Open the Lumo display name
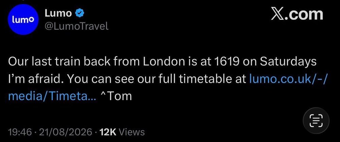The width and height of the screenshot is (340, 142). [58, 14]
